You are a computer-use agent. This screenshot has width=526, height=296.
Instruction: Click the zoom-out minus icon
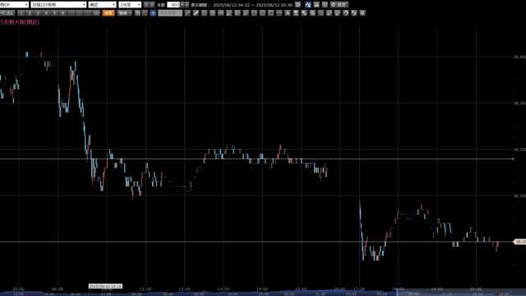pos(145,13)
